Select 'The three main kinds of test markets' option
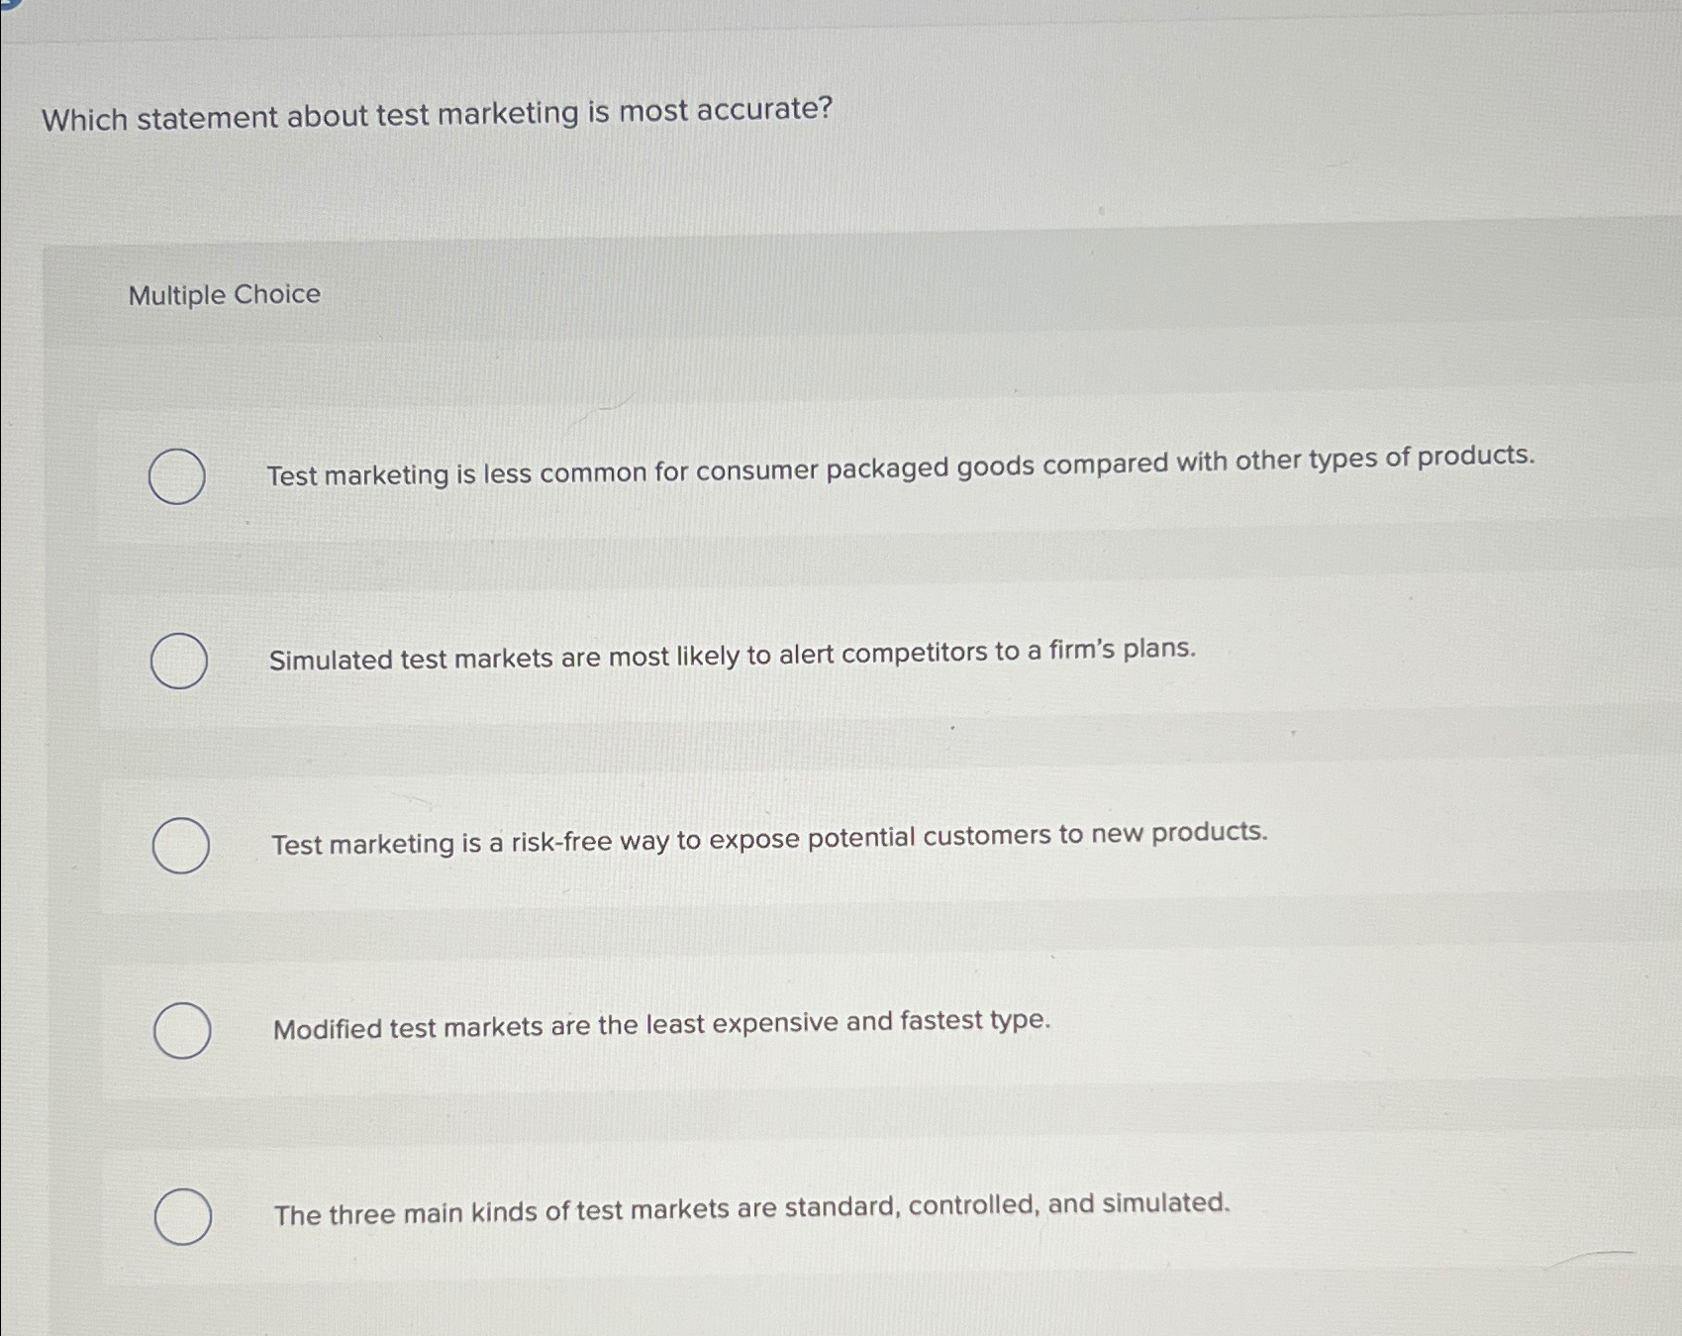Viewport: 1682px width, 1336px height. 182,1215
